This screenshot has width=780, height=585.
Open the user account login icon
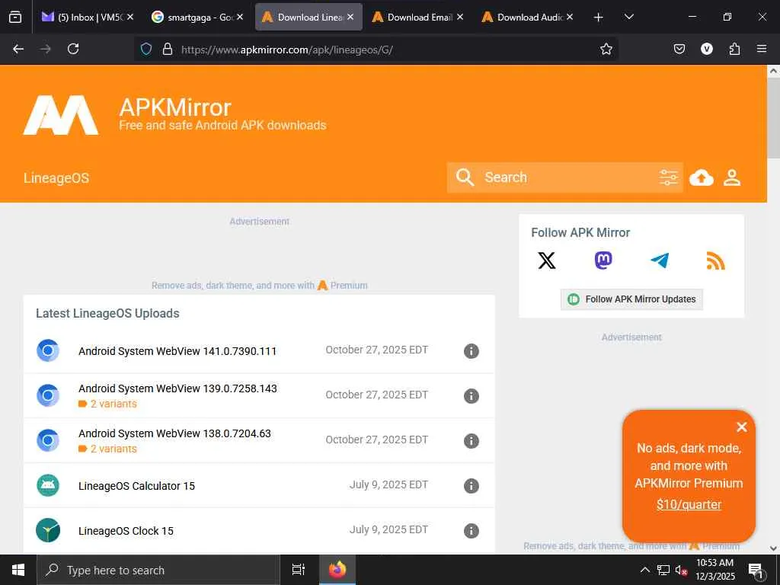[732, 177]
